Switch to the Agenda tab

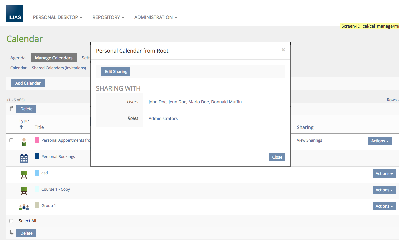pos(18,58)
